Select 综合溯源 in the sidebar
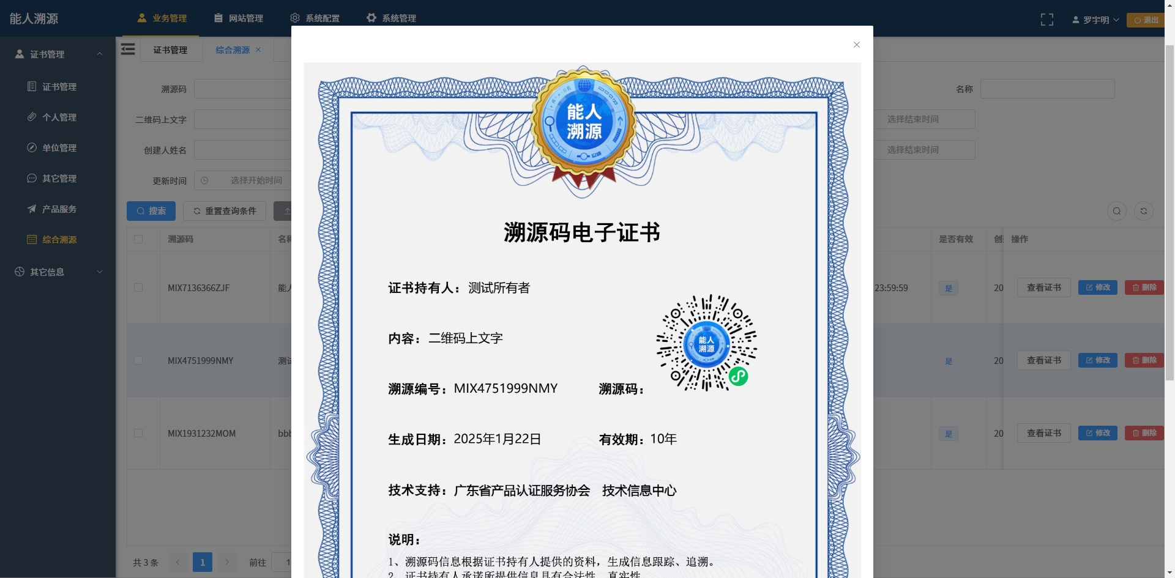The height and width of the screenshot is (578, 1175). (59, 240)
